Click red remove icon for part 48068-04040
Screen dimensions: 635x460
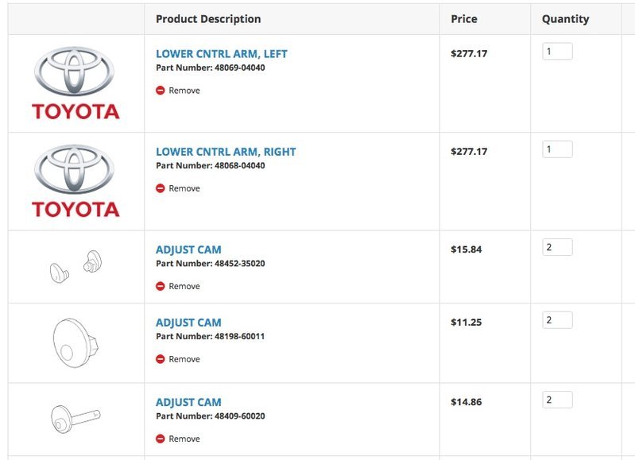161,188
